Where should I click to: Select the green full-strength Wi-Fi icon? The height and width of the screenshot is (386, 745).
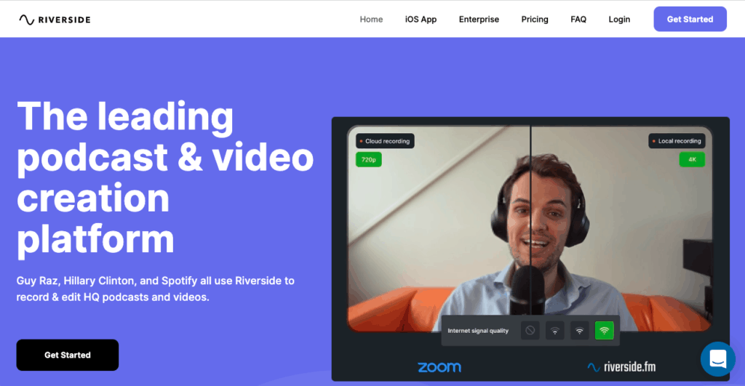604,331
